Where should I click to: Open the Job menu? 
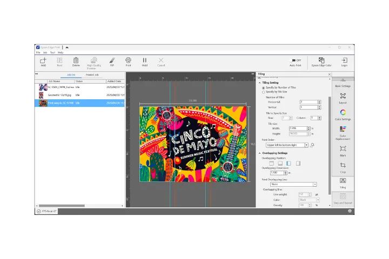coord(45,52)
